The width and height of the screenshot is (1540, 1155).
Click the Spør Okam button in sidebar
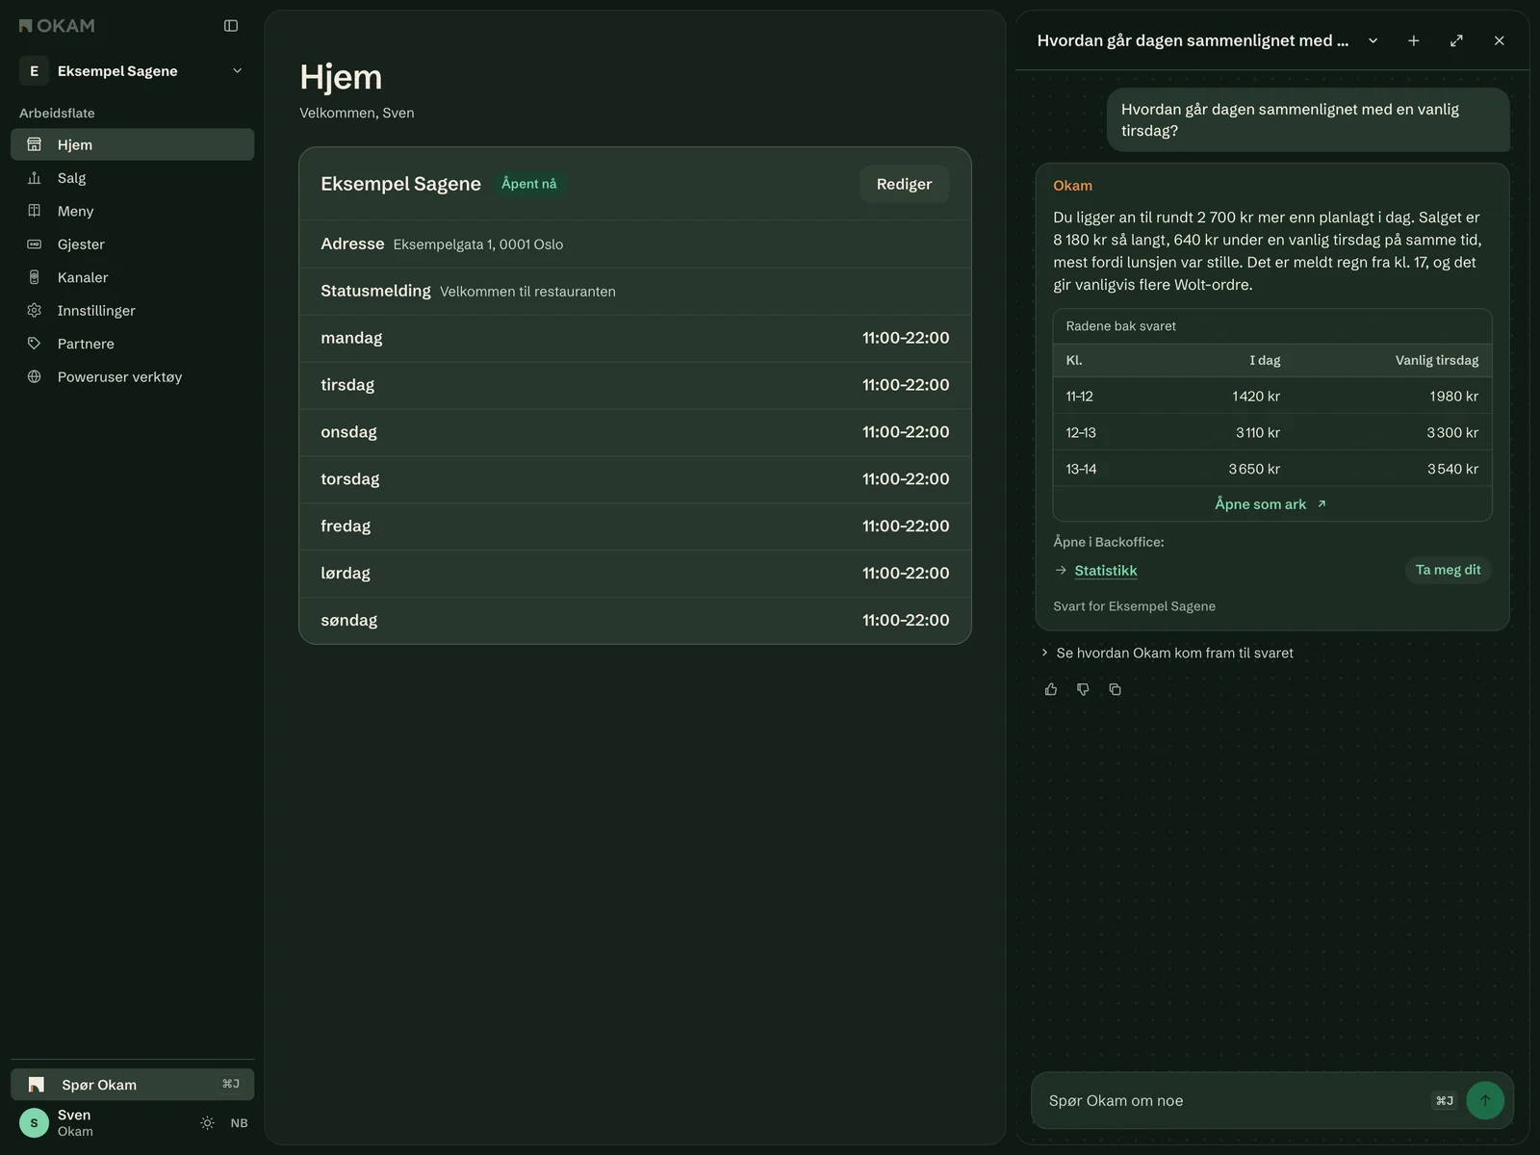coord(132,1085)
